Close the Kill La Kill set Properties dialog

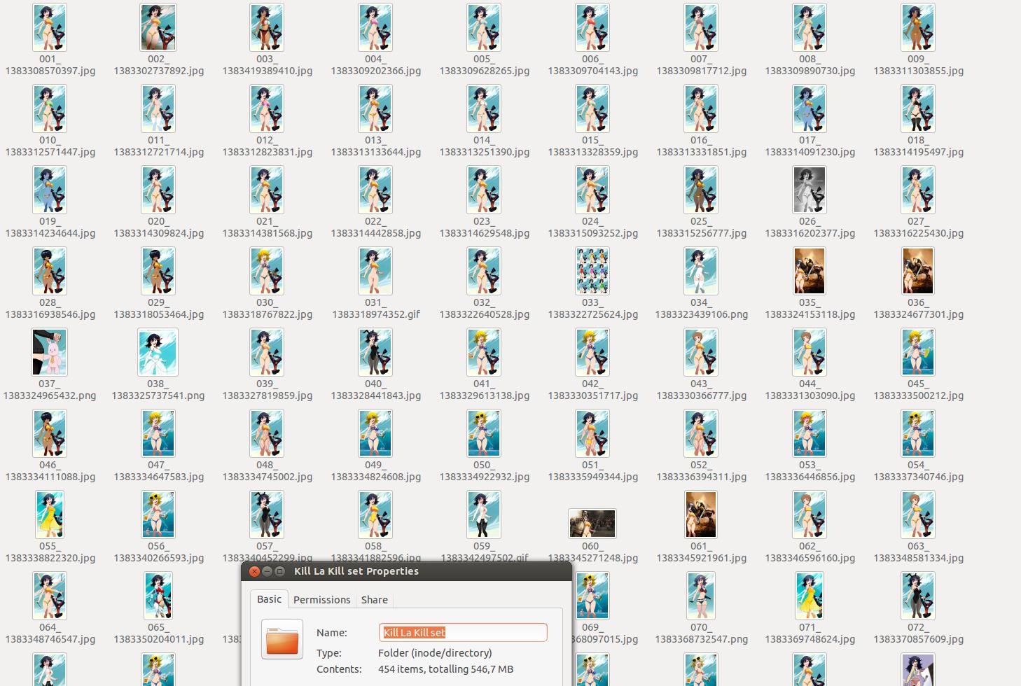[254, 571]
